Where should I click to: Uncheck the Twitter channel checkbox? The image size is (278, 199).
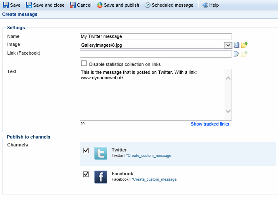pyautogui.click(x=86, y=150)
